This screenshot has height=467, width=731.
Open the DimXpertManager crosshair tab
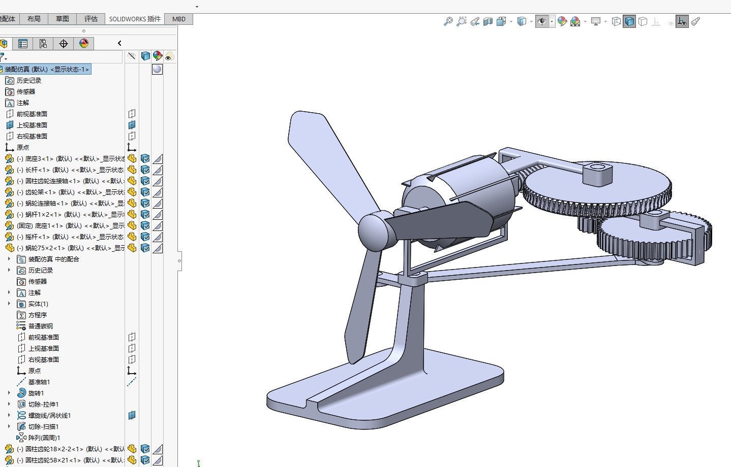pos(64,44)
